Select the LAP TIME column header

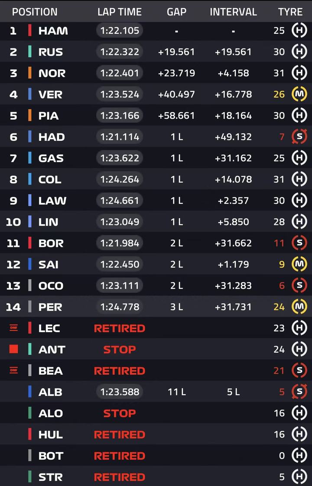click(120, 12)
